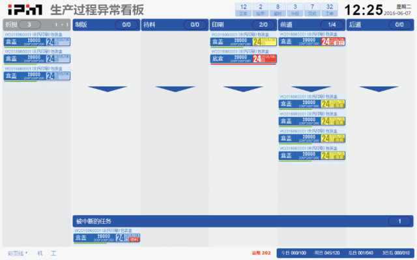
Task: Click the status counter tile showing 8
Action: tap(278, 8)
